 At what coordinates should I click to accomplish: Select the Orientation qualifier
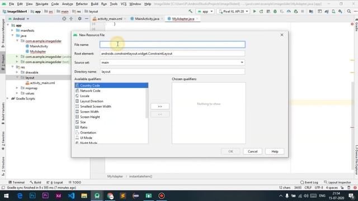pyautogui.click(x=111, y=133)
